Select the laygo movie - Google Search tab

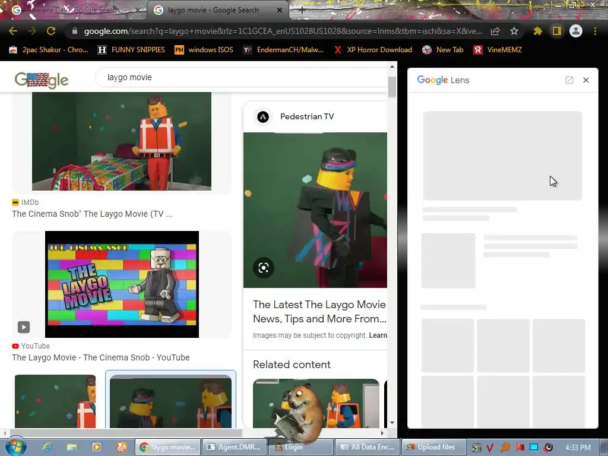tap(217, 10)
